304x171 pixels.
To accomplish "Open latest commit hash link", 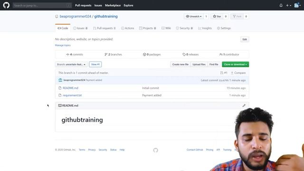I will click(x=224, y=80).
